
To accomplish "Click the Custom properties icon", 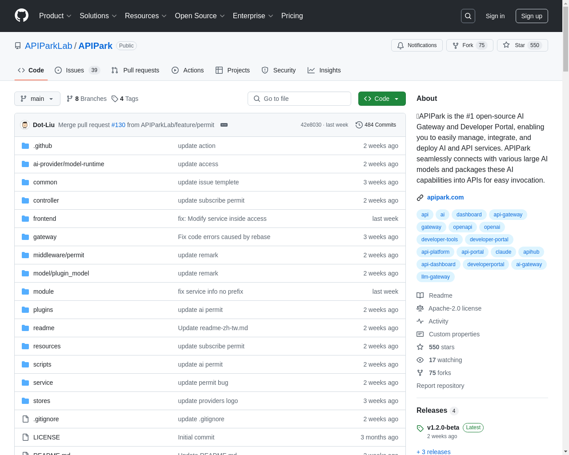I will (420, 334).
